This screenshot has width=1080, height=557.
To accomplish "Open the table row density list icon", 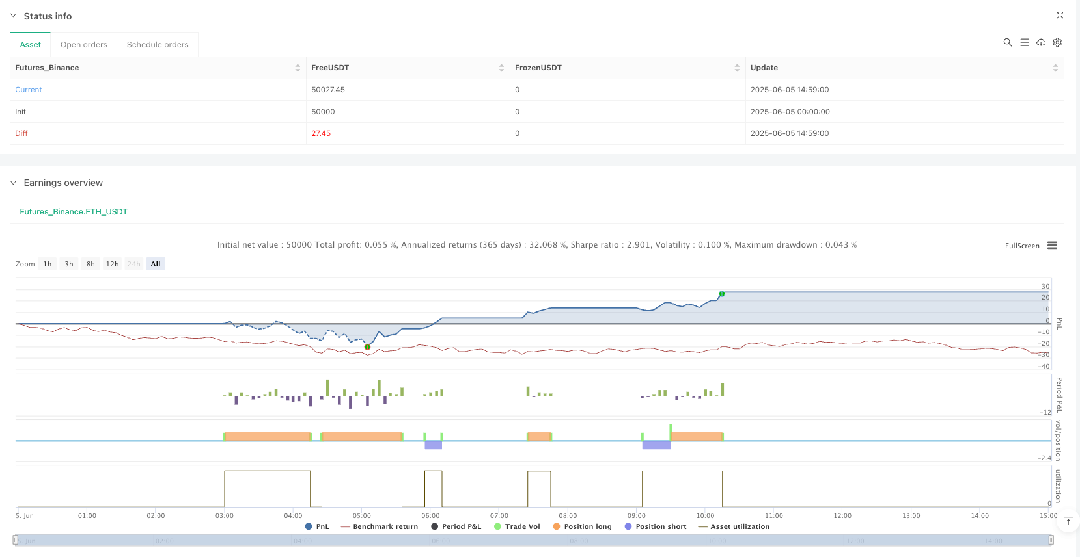I will pos(1024,42).
